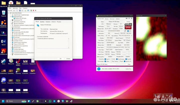Screen dimensions: 180x105
Task: Collapse the Видеоадаптеры tree node
Action: click(x=11, y=17)
